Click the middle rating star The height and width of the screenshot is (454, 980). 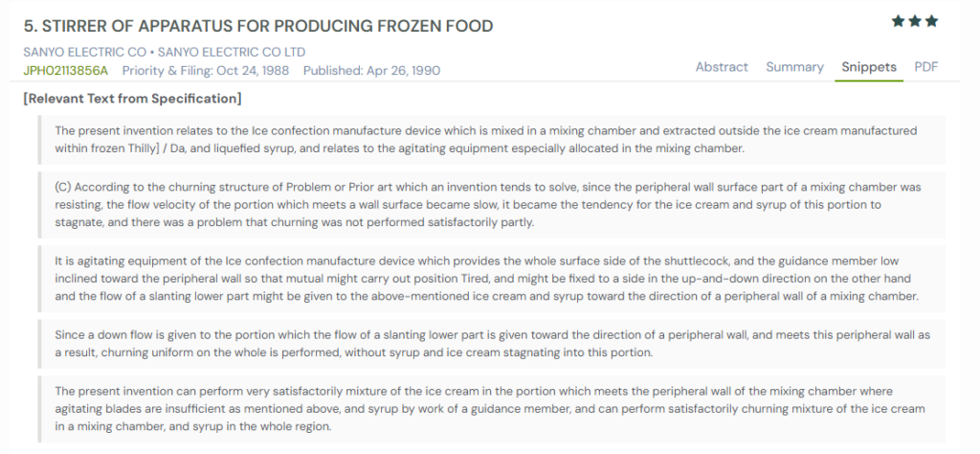[914, 21]
